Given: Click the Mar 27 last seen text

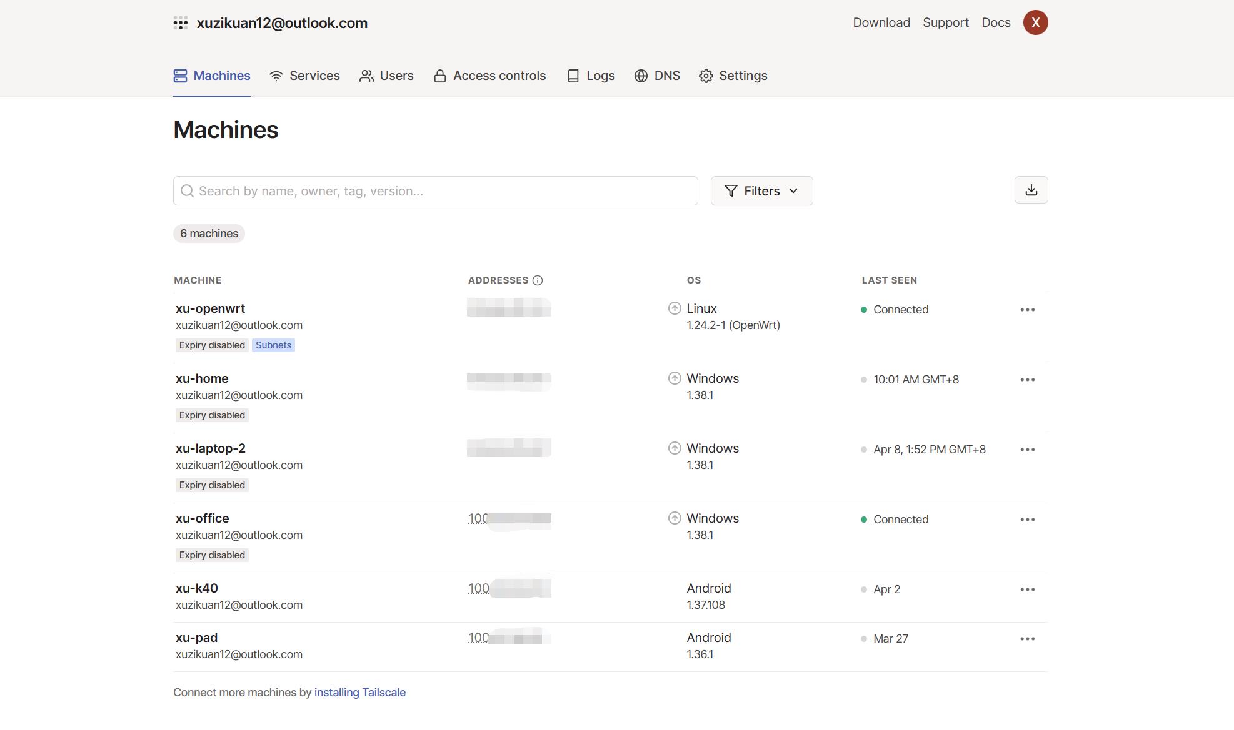Looking at the screenshot, I should click(891, 639).
